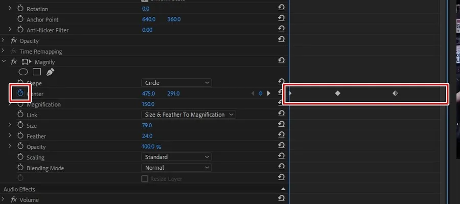This screenshot has height=204, width=460.
Task: Reset the Size parameter
Action: [281, 124]
